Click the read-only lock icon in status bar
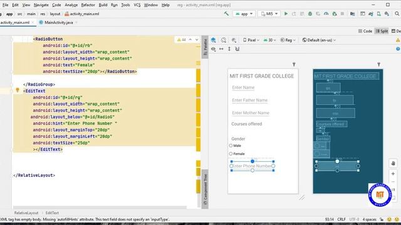 [x=382, y=219]
